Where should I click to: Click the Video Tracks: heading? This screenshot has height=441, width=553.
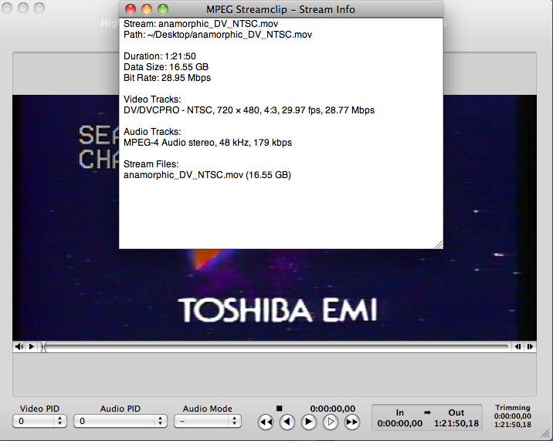coord(152,99)
